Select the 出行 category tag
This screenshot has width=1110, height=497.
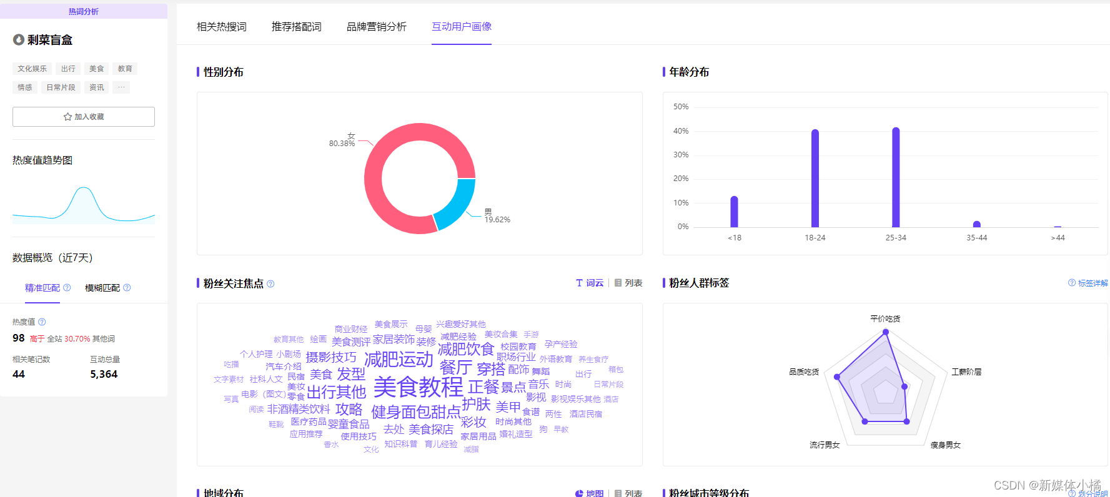click(x=68, y=69)
